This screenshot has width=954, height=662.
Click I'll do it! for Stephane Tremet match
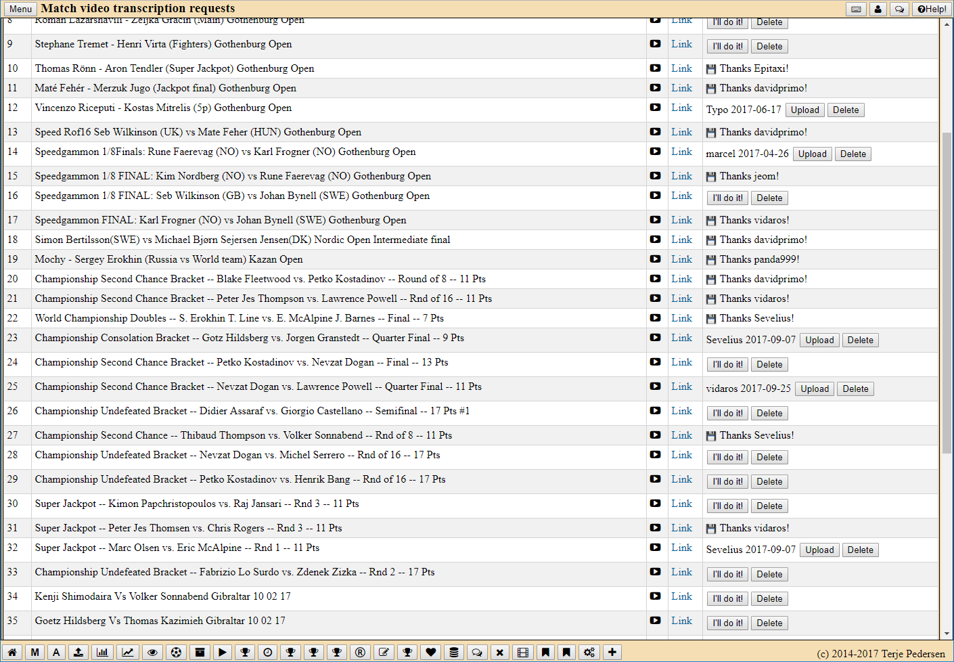pos(727,47)
